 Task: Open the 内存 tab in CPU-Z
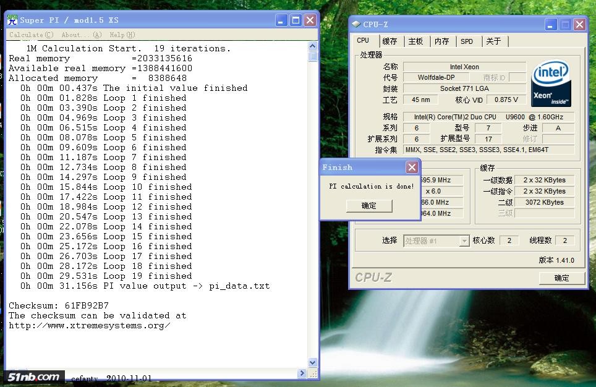[x=441, y=41]
